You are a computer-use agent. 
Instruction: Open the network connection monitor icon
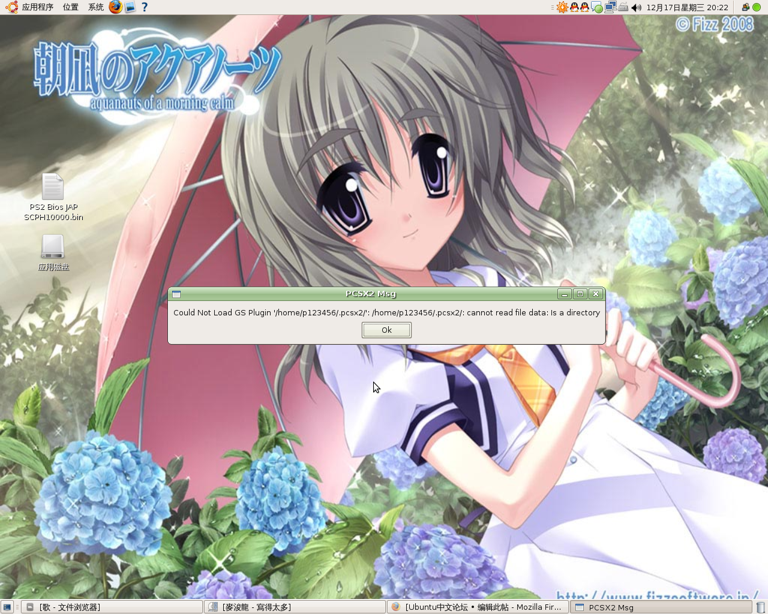tap(611, 7)
